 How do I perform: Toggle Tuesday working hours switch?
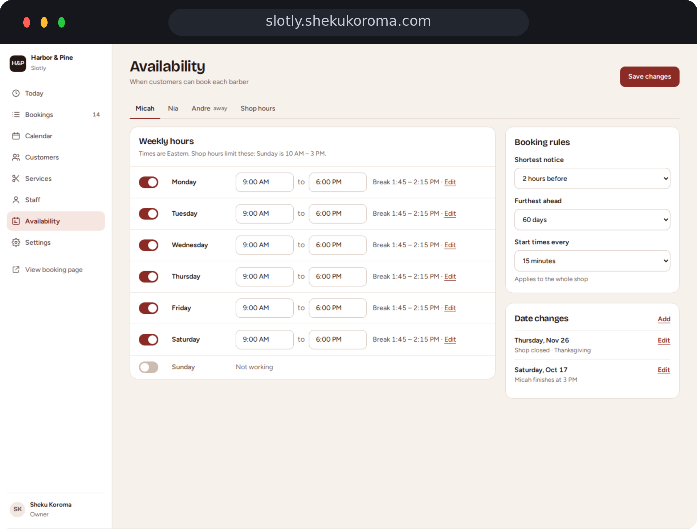[x=148, y=213]
